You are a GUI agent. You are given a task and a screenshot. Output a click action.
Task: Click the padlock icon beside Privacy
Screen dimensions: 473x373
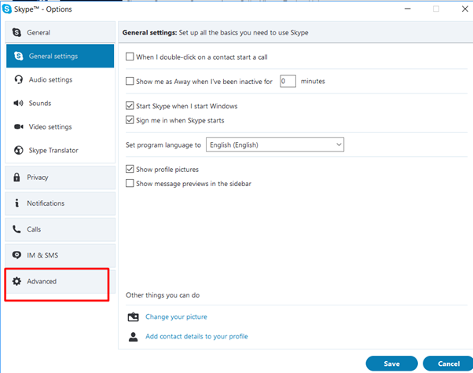coord(16,177)
